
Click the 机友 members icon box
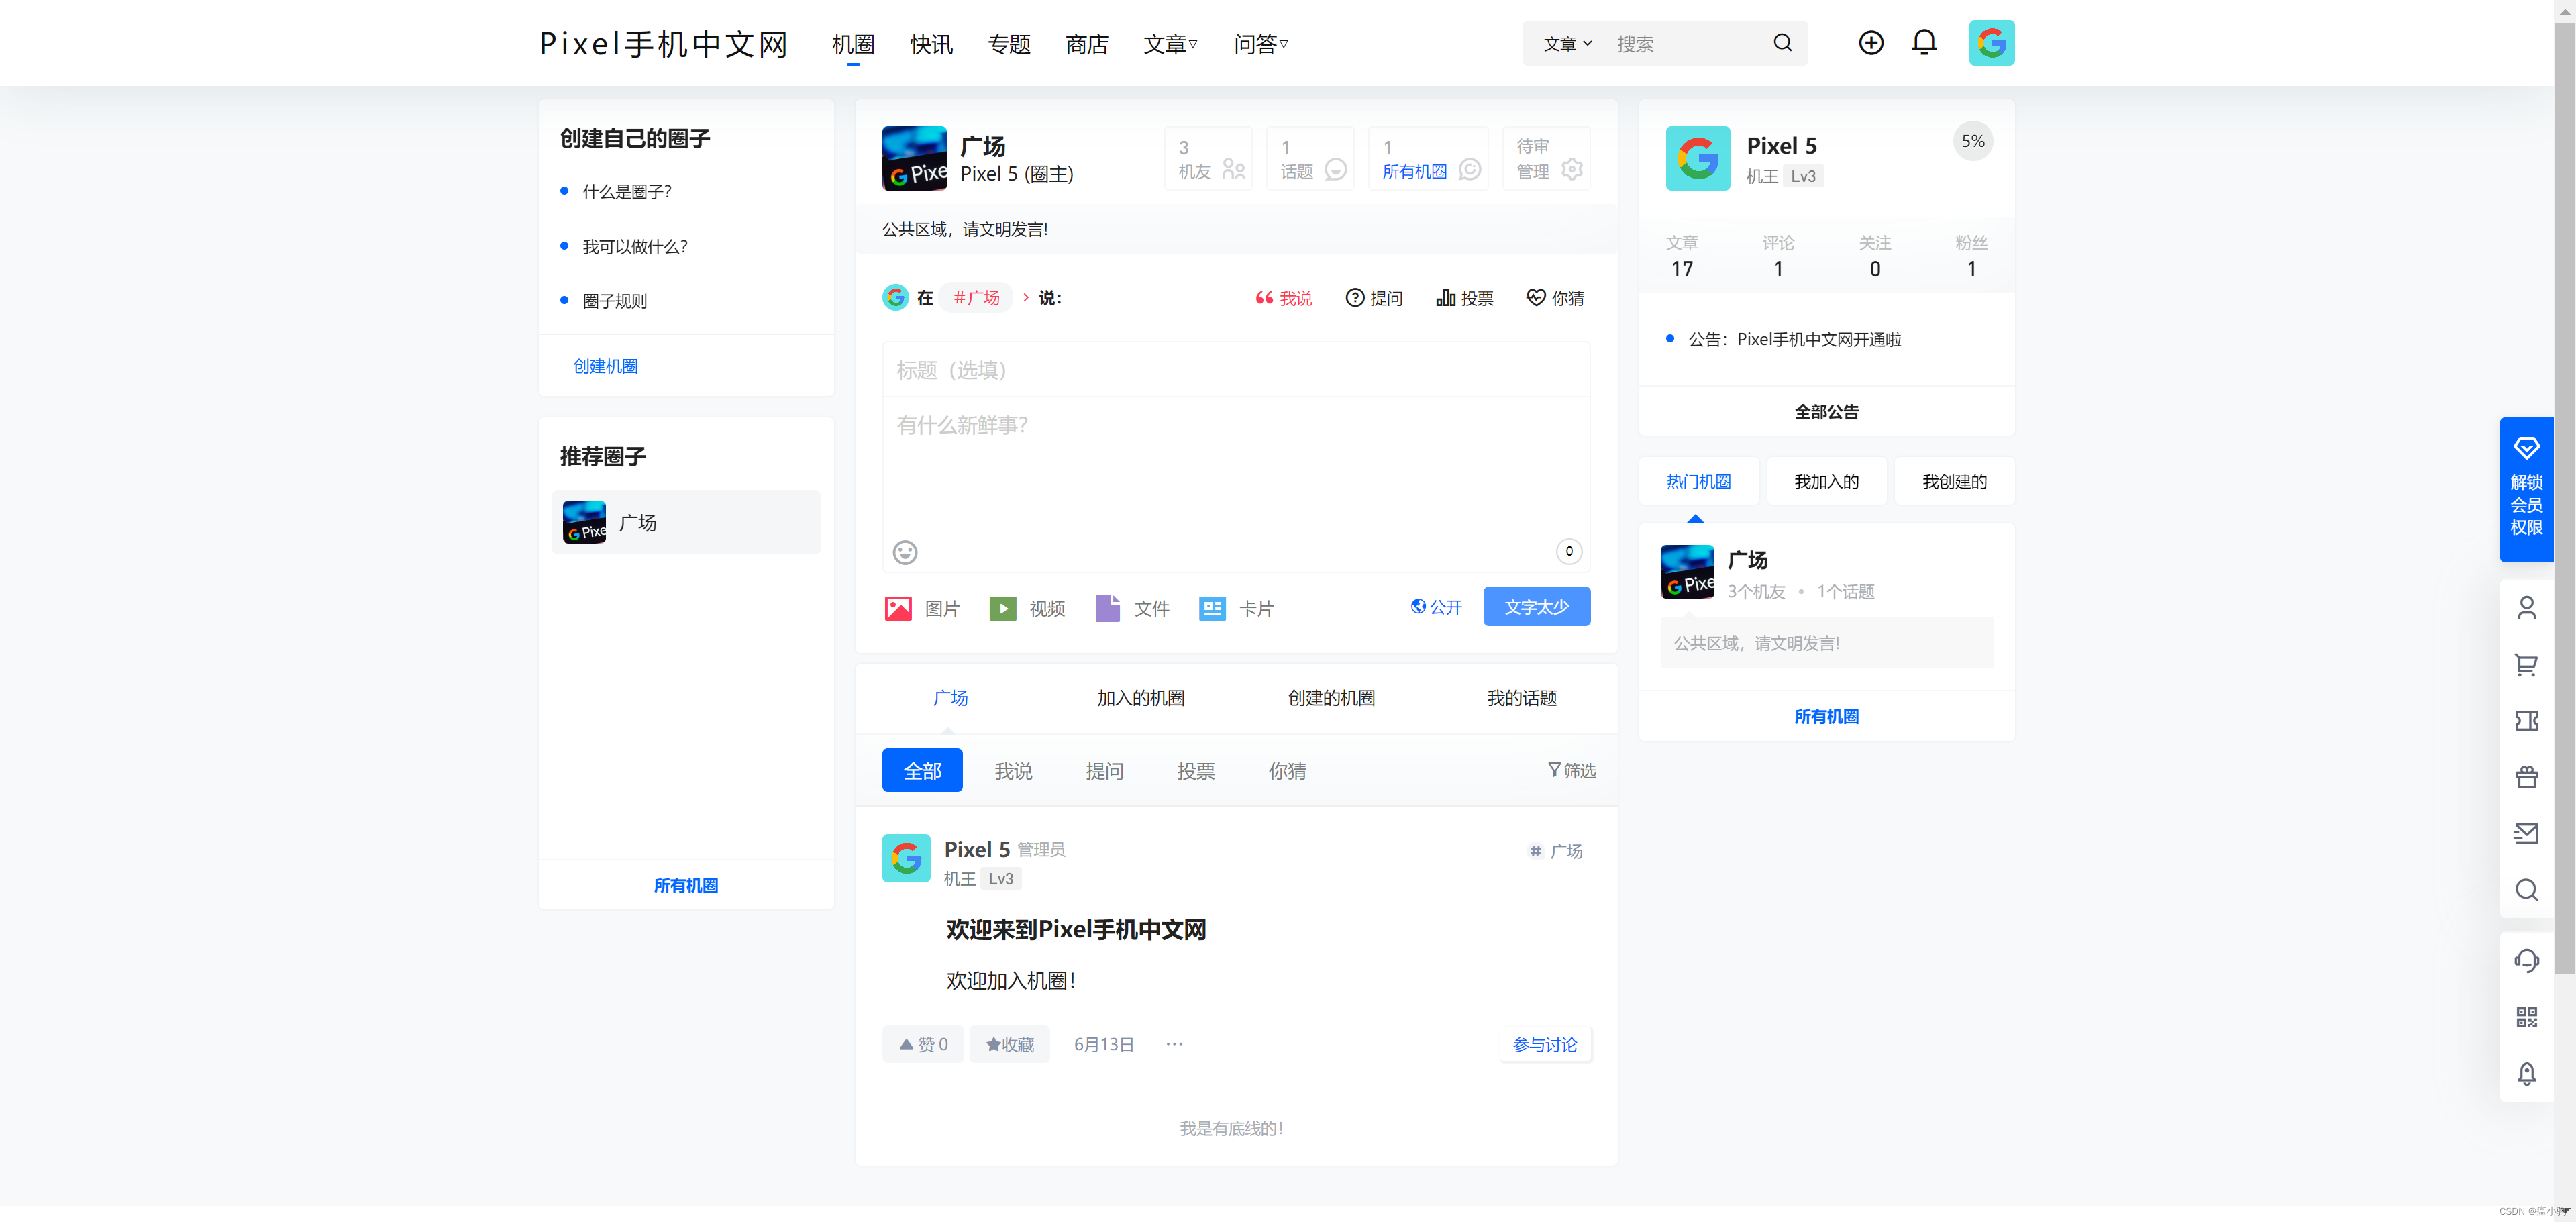point(1209,159)
